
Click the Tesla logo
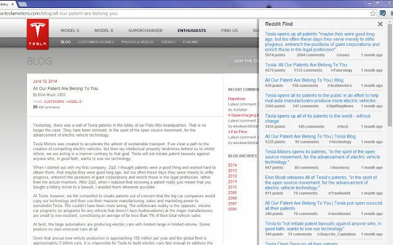(37, 34)
